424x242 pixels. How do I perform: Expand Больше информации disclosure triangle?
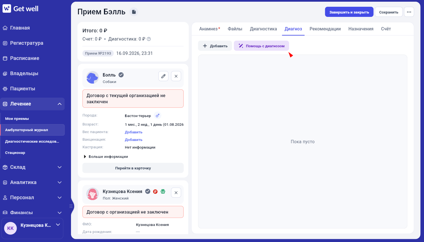click(x=85, y=157)
